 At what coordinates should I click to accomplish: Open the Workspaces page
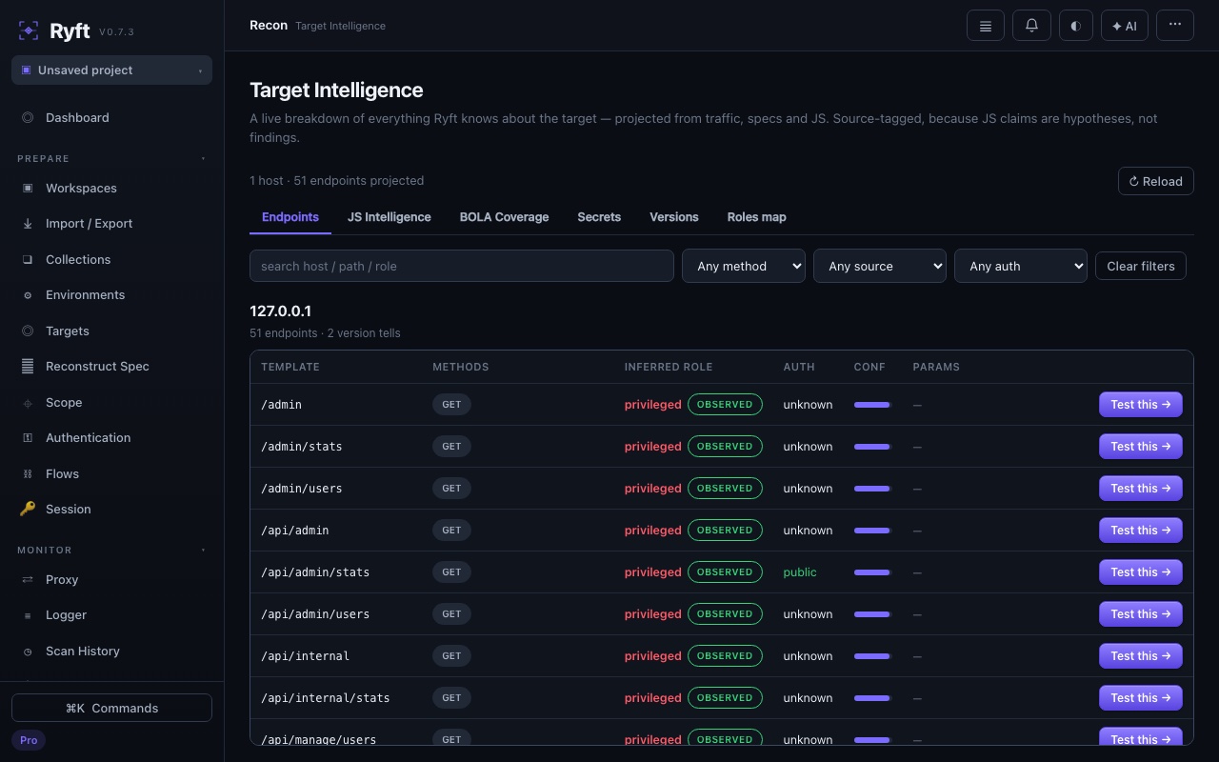[111, 188]
